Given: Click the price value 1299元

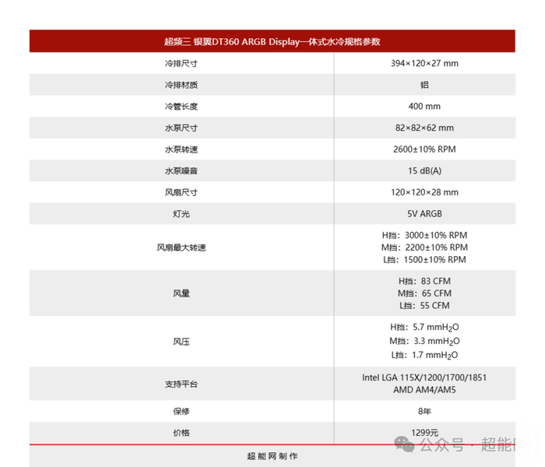Looking at the screenshot, I should click(424, 433).
